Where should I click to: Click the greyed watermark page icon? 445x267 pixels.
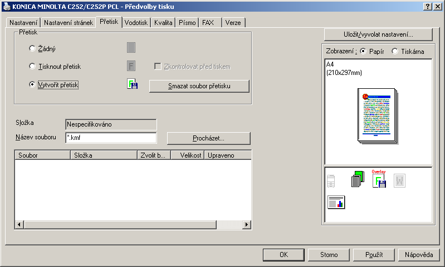coord(399,181)
